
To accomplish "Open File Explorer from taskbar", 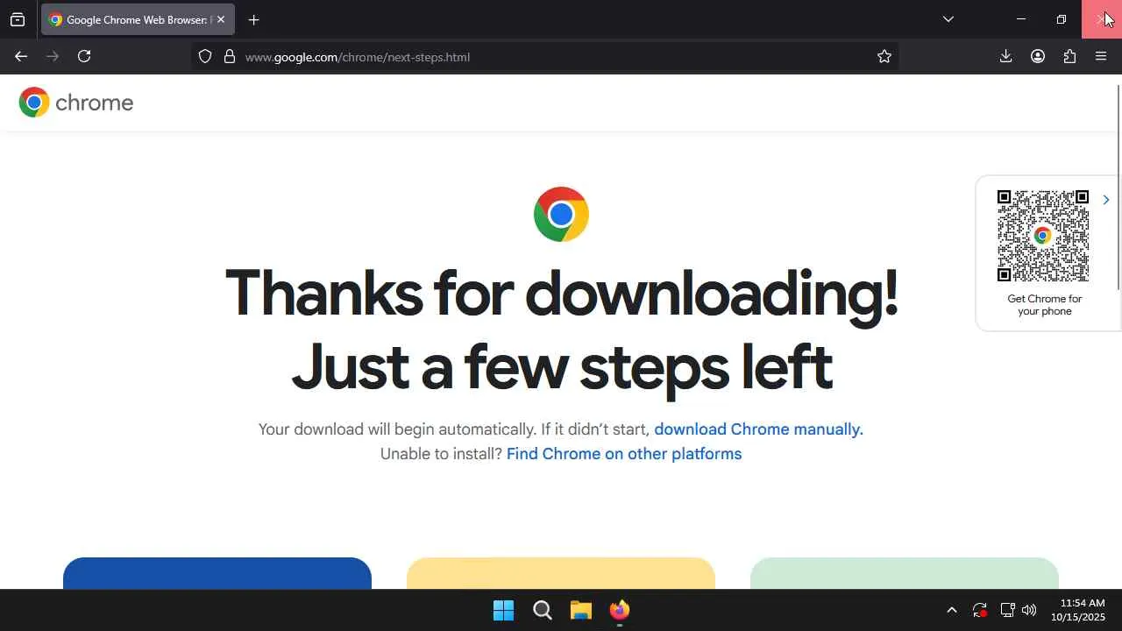I will click(x=581, y=610).
